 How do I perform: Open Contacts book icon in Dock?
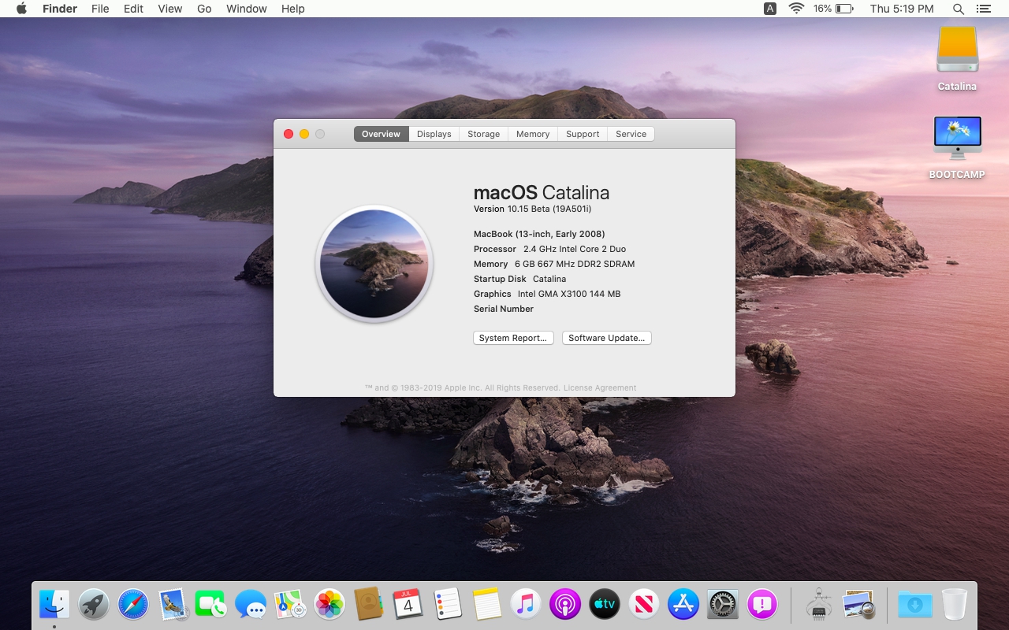[368, 604]
